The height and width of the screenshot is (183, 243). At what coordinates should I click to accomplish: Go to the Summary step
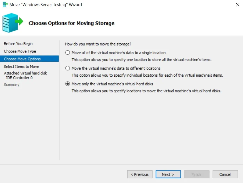coord(12,85)
